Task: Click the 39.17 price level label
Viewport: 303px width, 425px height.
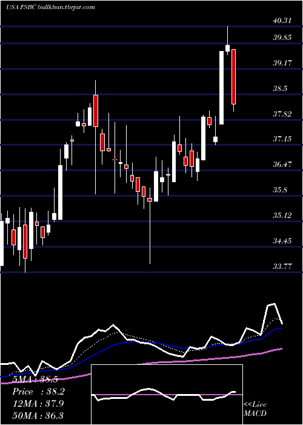Action: (x=282, y=63)
